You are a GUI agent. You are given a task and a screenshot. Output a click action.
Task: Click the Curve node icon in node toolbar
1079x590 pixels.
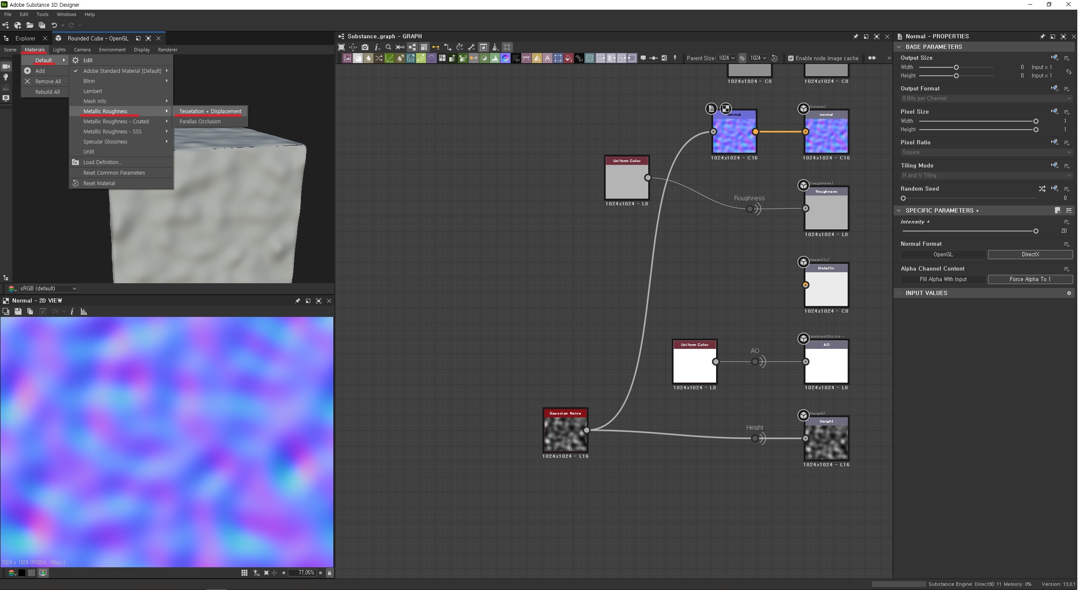389,58
